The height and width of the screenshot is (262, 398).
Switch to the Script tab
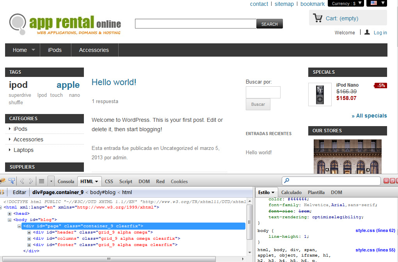pyautogui.click(x=126, y=182)
